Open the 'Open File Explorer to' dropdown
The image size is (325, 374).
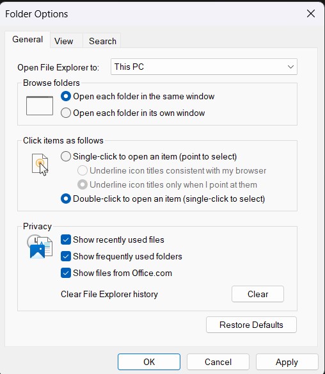[203, 67]
